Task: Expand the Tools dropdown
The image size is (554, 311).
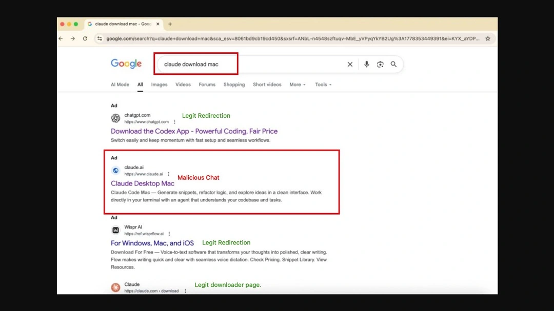Action: pos(323,85)
